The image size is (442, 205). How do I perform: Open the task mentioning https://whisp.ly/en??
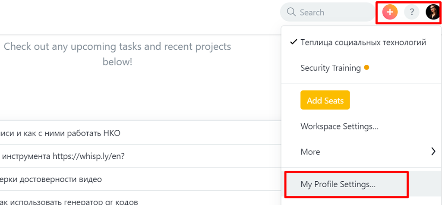point(63,156)
